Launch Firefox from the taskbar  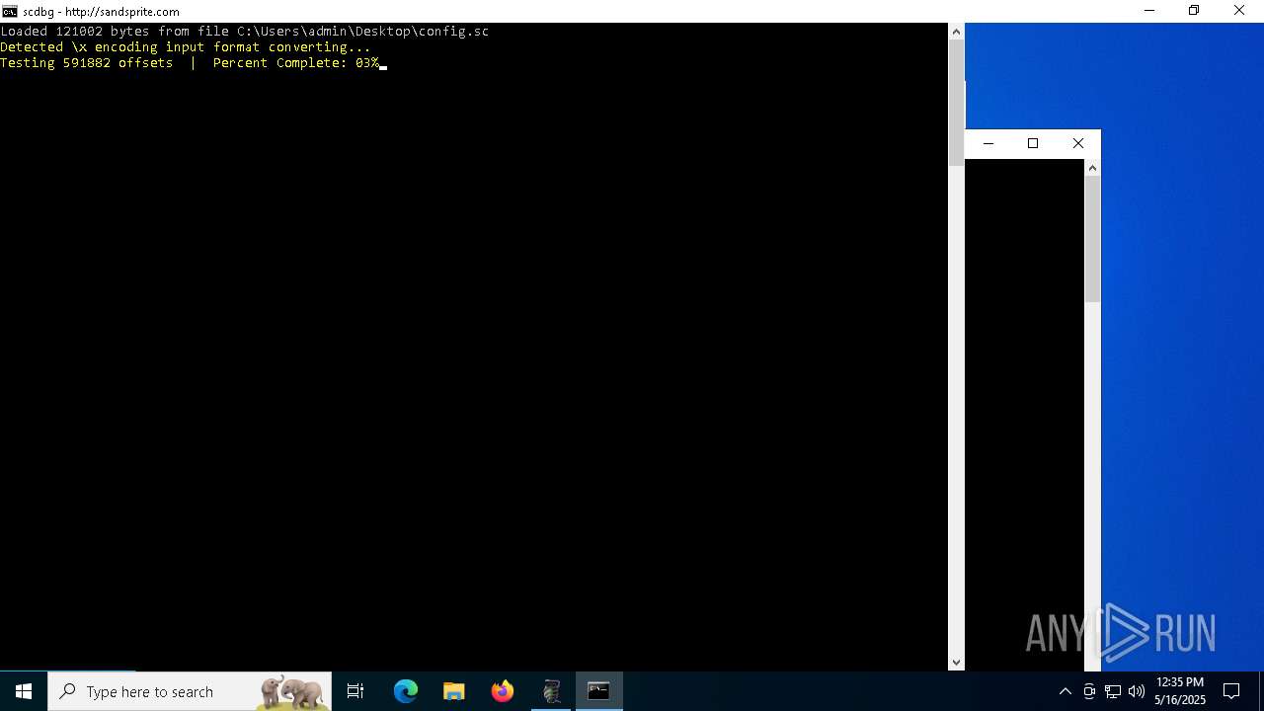(x=503, y=691)
